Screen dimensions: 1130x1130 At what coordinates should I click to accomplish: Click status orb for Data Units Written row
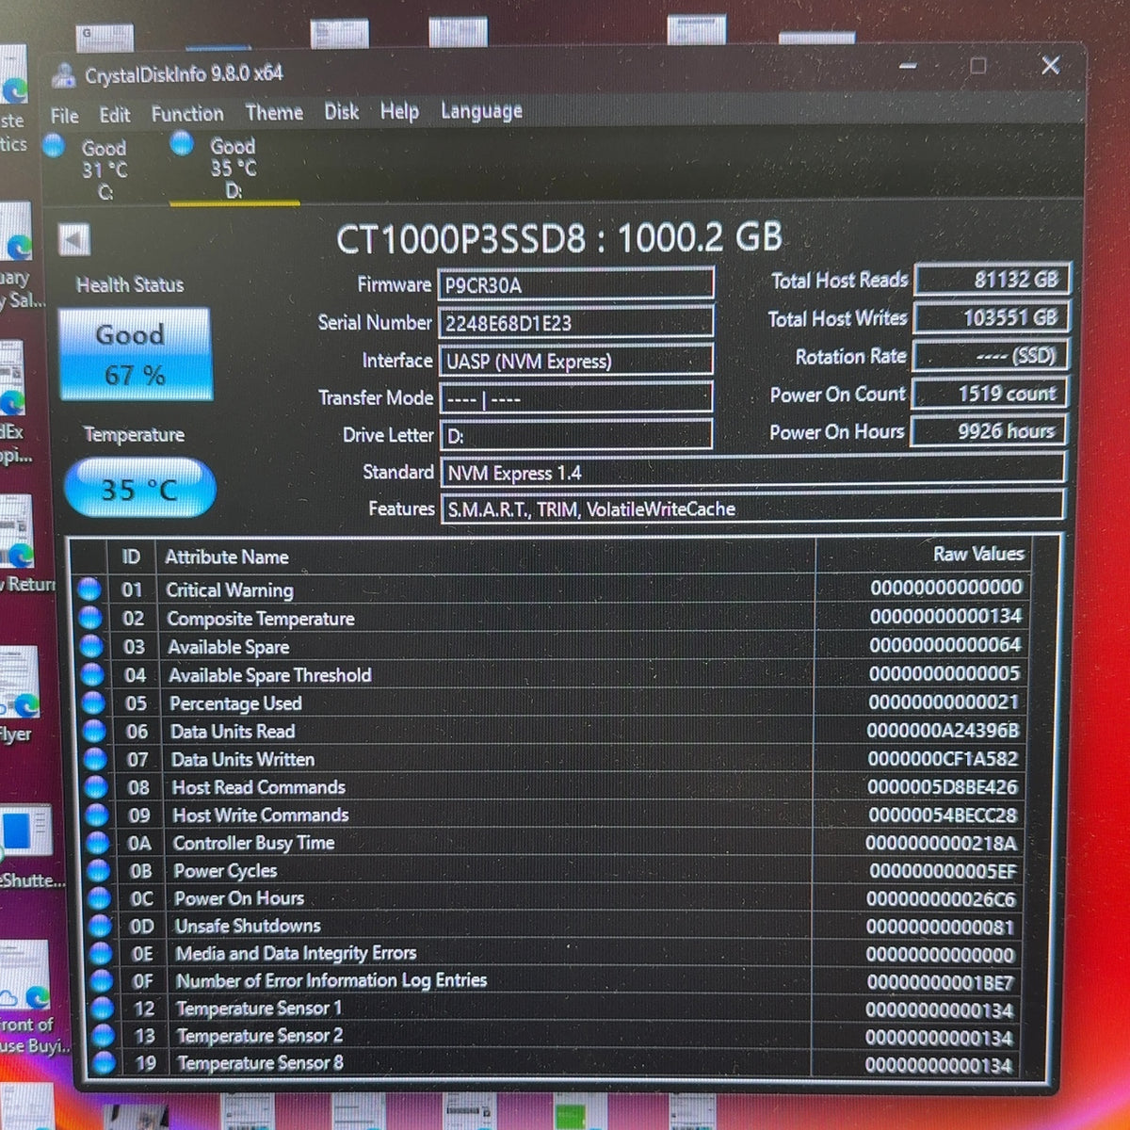95,758
